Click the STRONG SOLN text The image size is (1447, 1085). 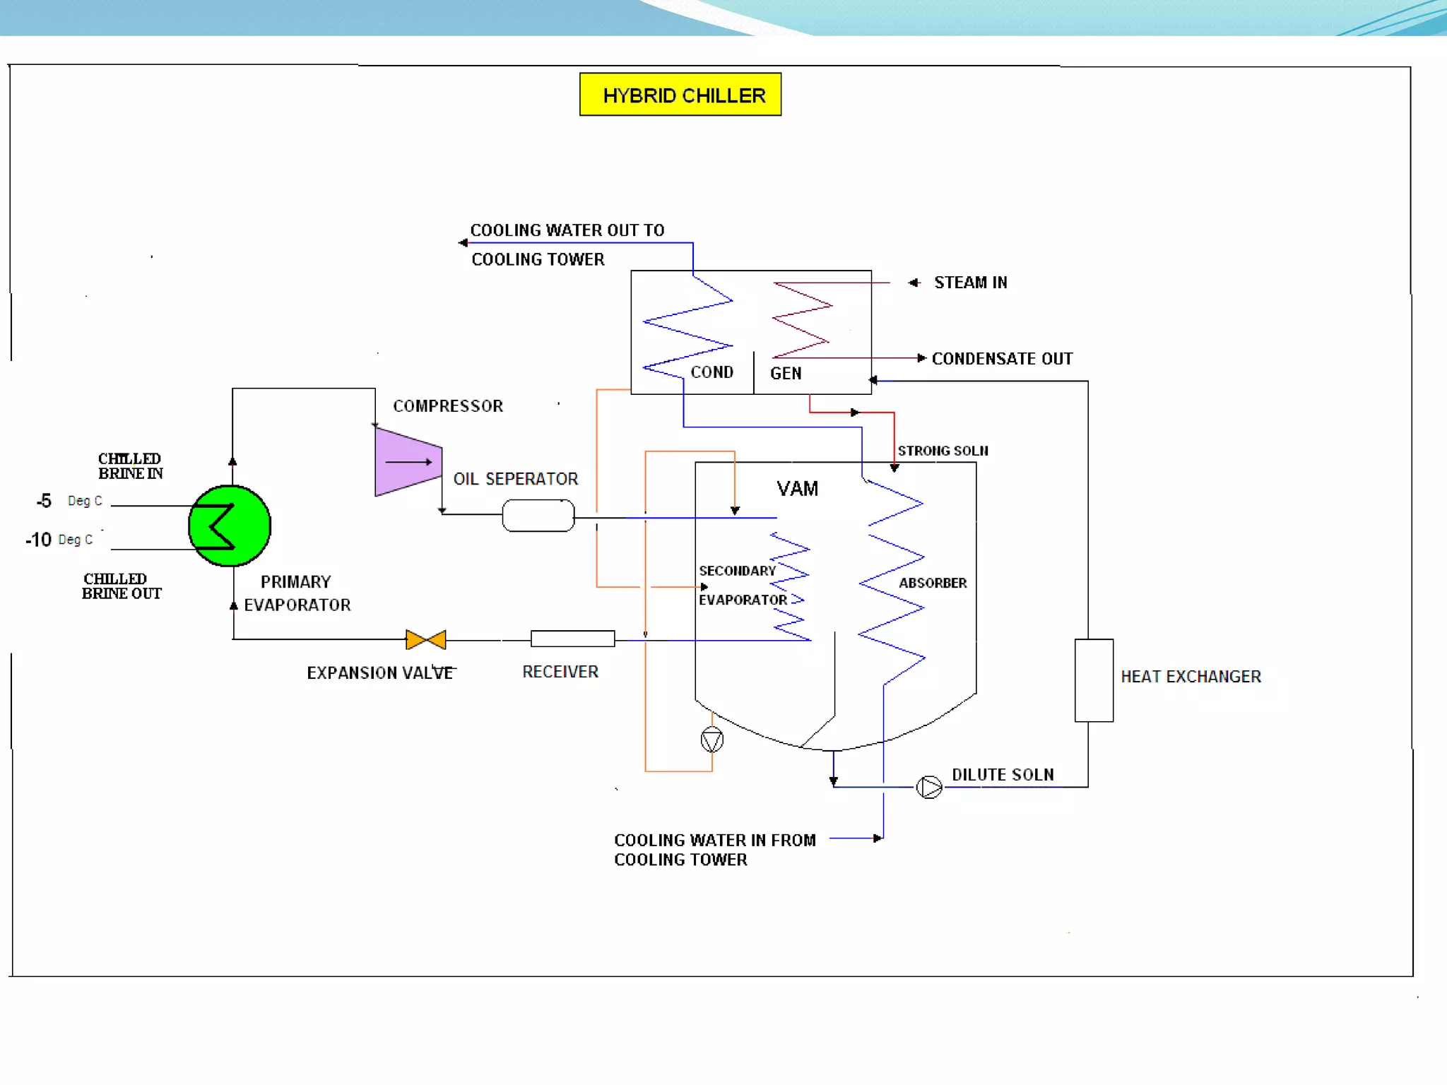pyautogui.click(x=943, y=451)
